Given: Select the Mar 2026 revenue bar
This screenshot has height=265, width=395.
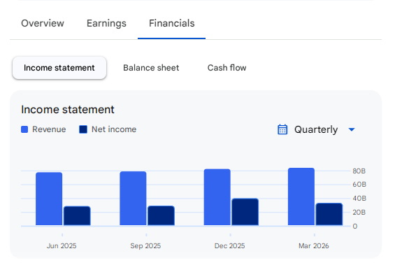Looking at the screenshot, I should tap(301, 196).
